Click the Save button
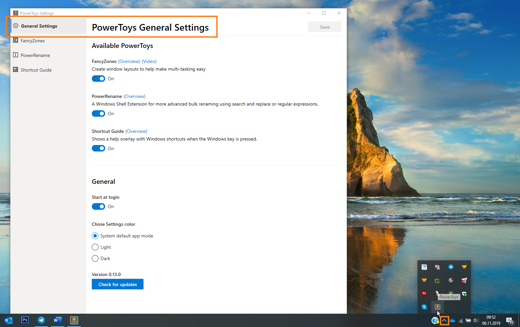The width and height of the screenshot is (520, 327). 325,27
